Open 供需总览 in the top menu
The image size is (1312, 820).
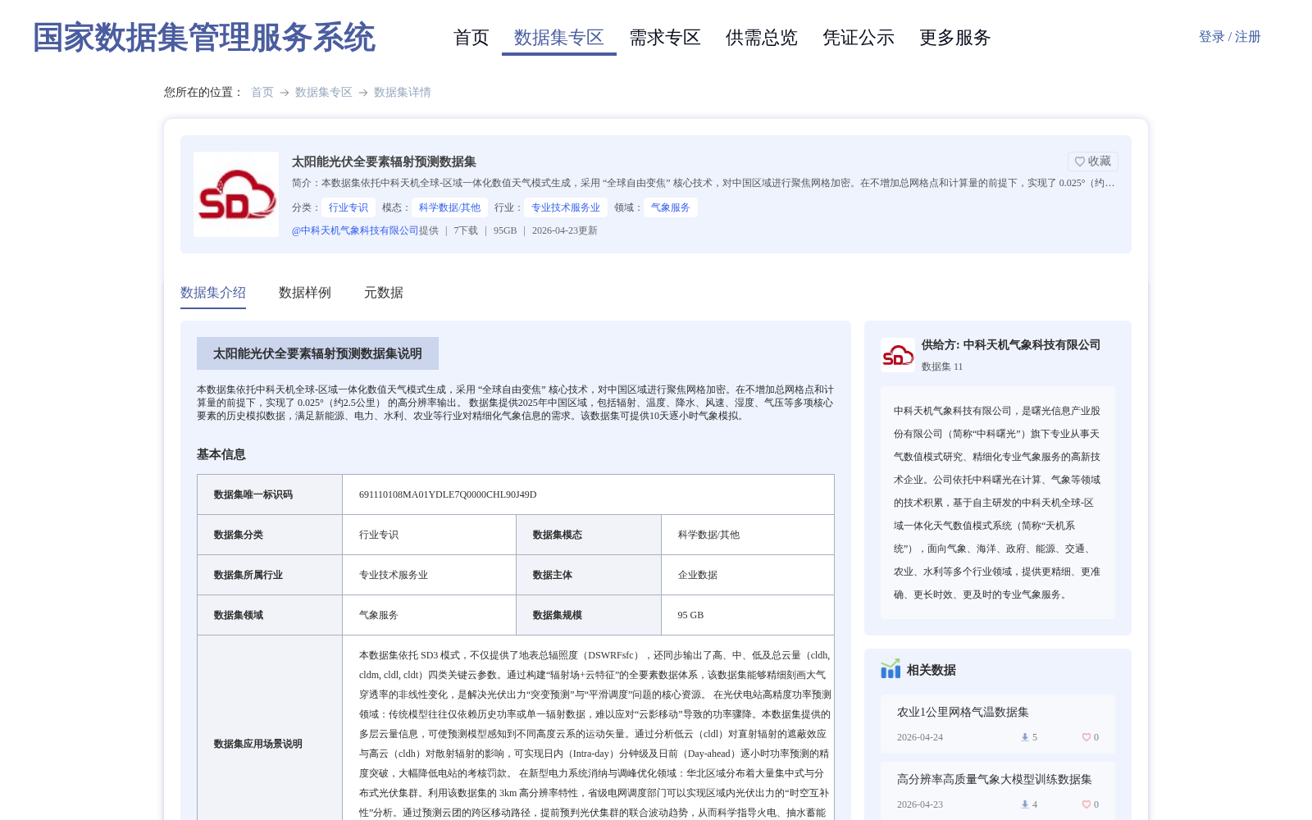[x=762, y=38]
